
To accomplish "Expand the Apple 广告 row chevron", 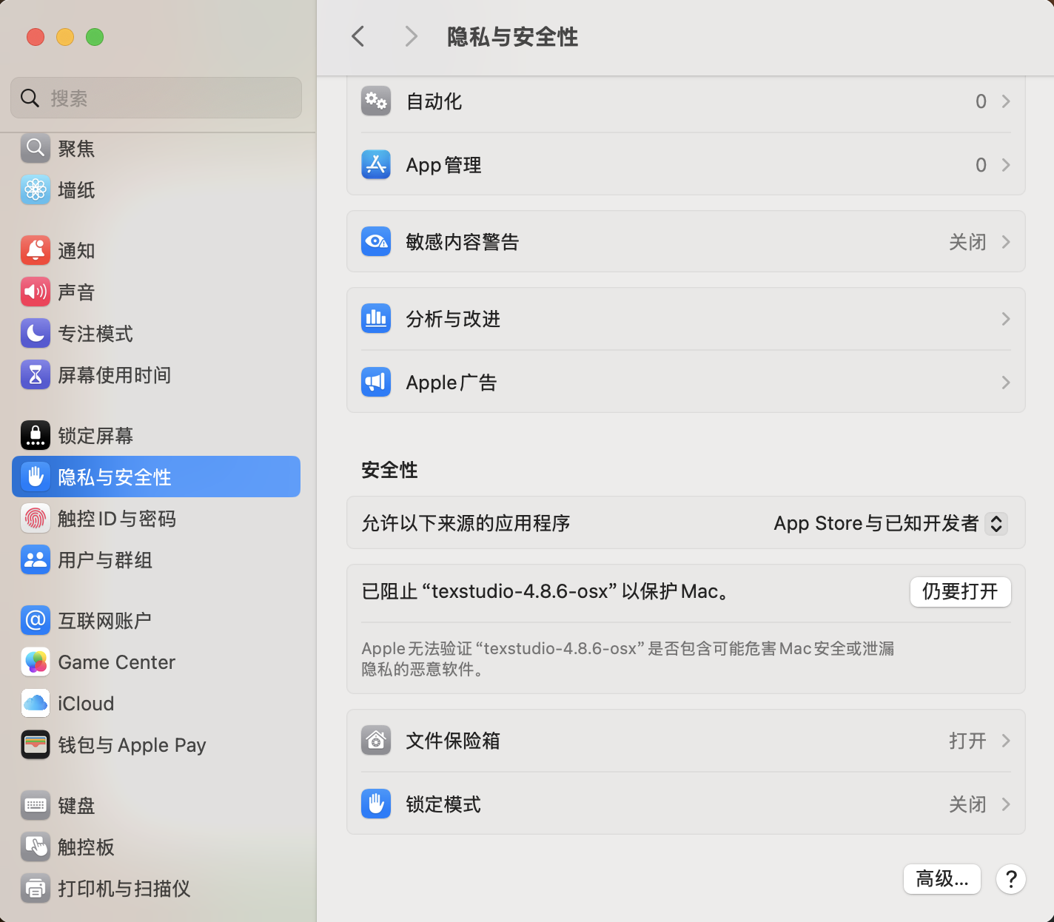I will coord(1006,383).
